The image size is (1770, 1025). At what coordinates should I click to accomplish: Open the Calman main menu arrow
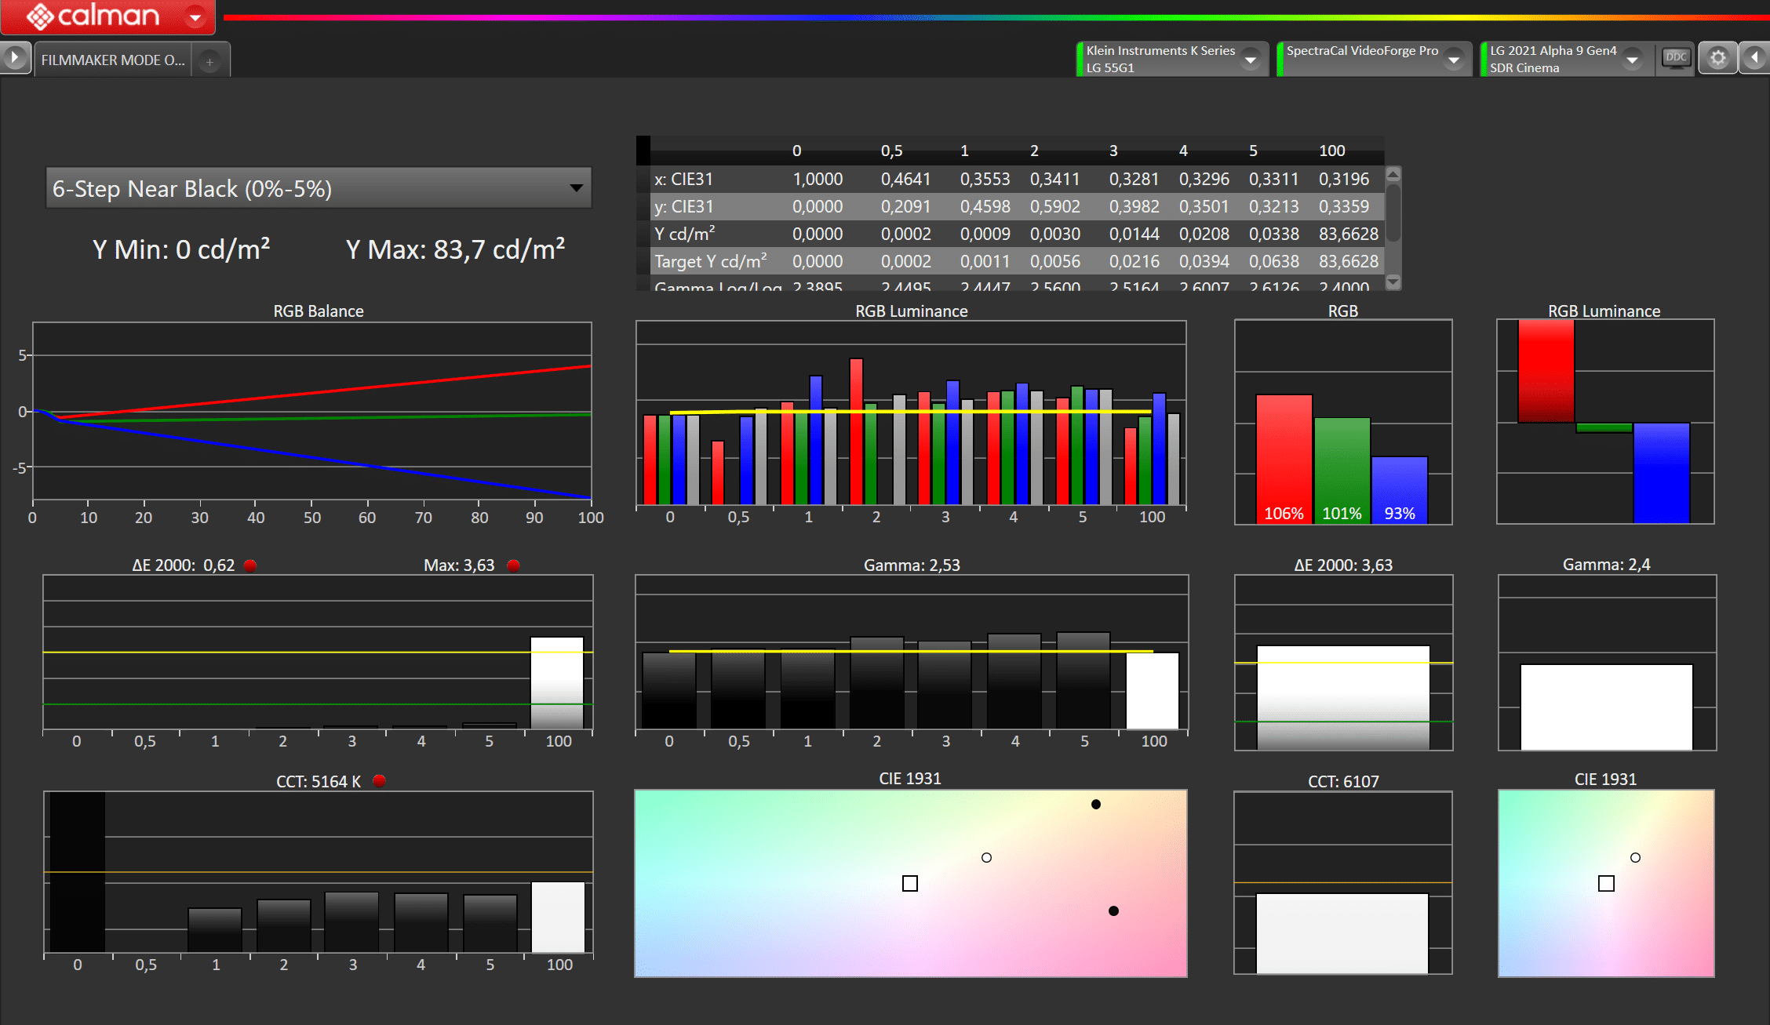[x=195, y=16]
